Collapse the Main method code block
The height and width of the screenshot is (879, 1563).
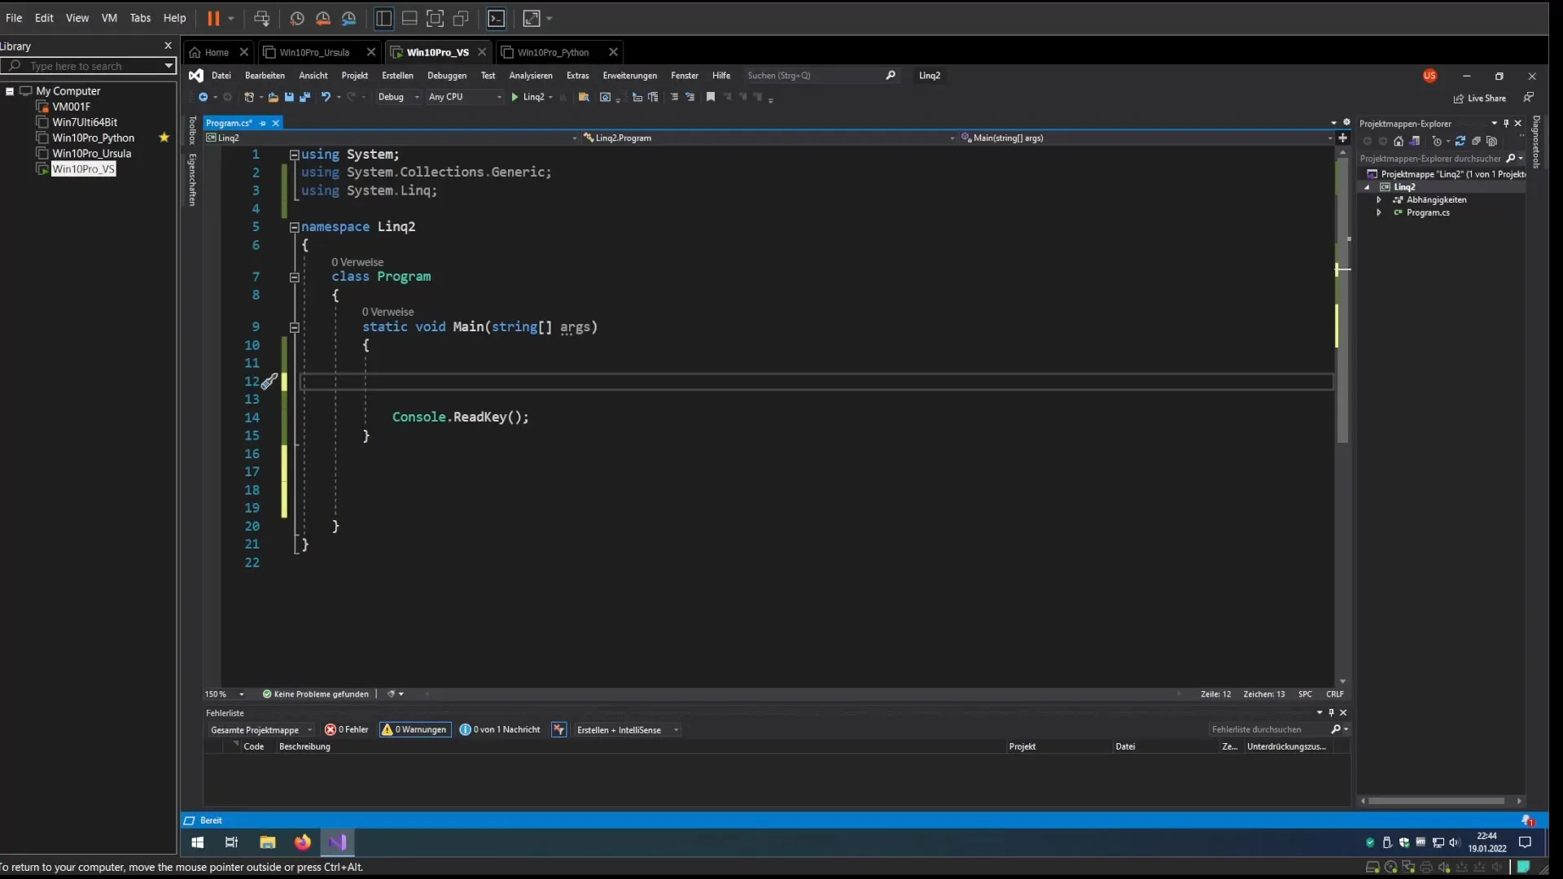295,327
